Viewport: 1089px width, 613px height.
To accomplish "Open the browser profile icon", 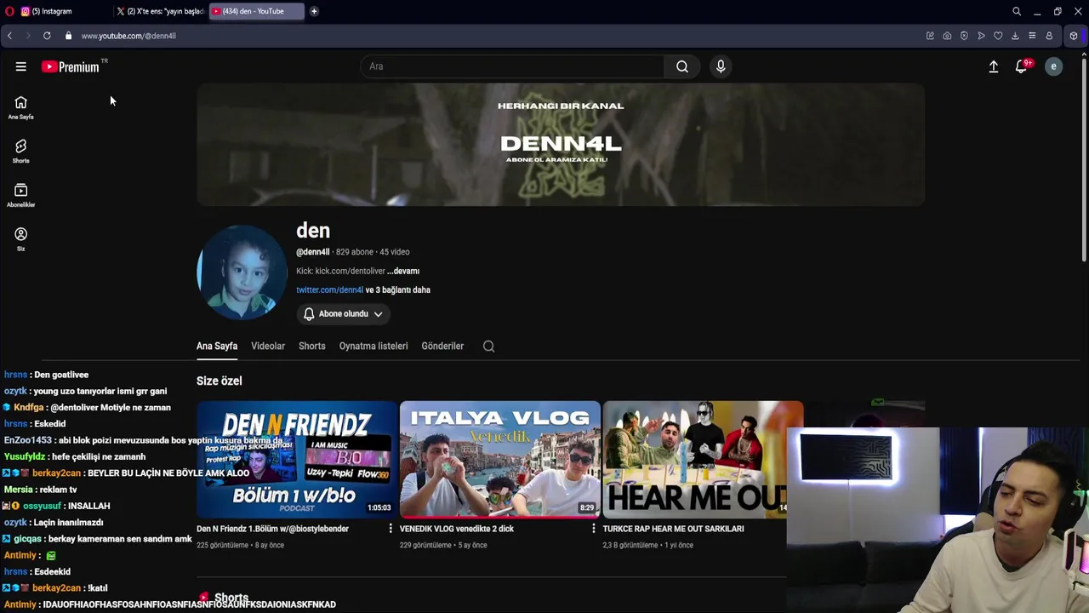I will (1049, 36).
